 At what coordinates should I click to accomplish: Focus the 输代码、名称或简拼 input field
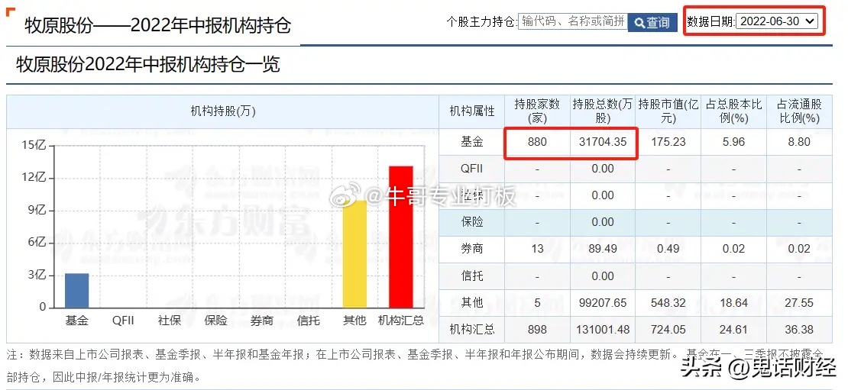pyautogui.click(x=573, y=21)
